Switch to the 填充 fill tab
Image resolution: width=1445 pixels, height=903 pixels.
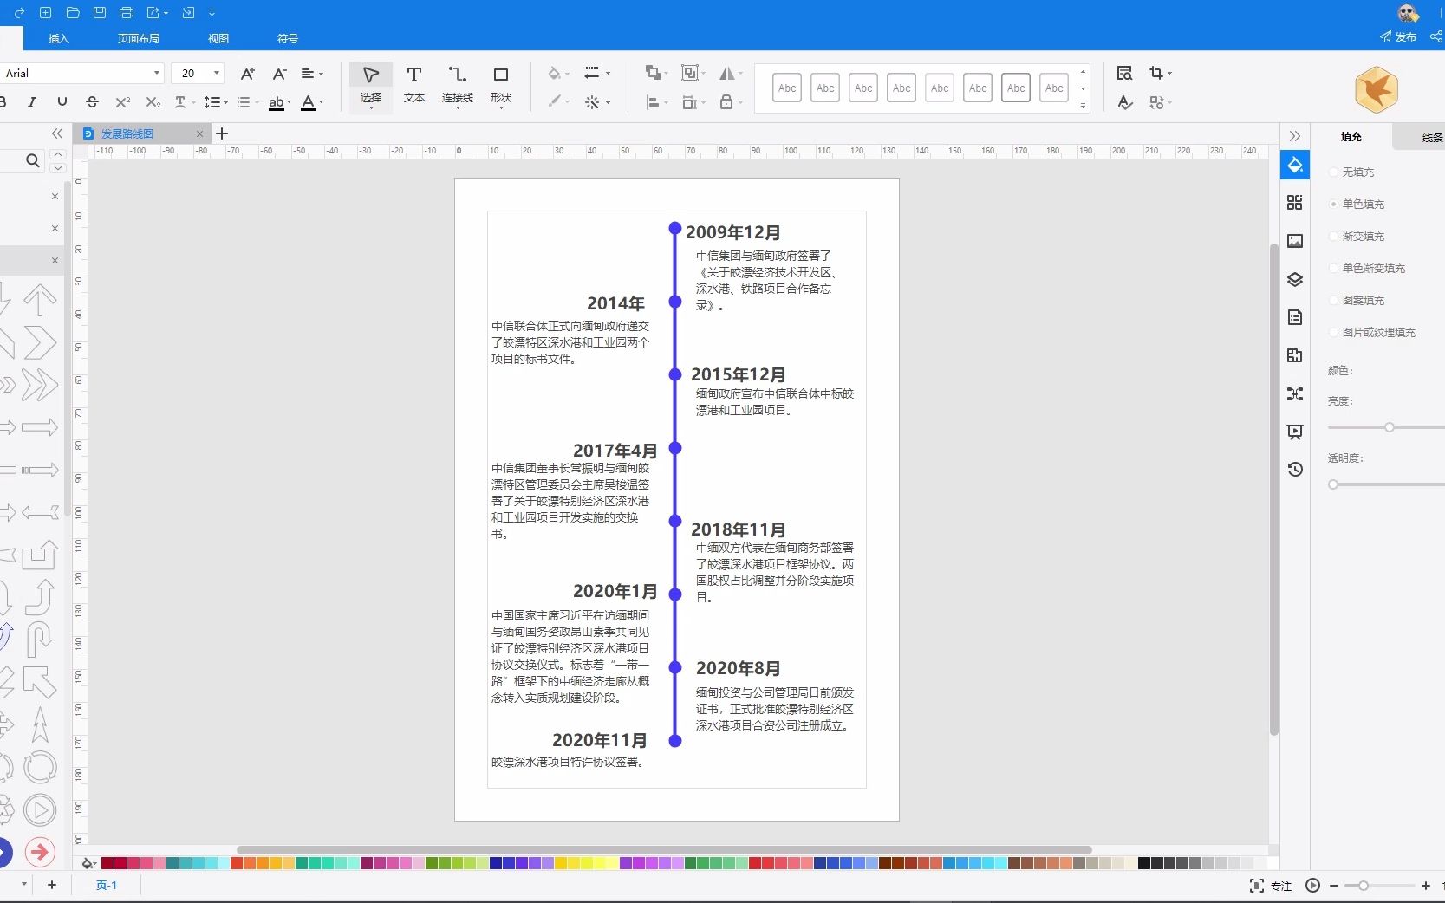(1351, 136)
